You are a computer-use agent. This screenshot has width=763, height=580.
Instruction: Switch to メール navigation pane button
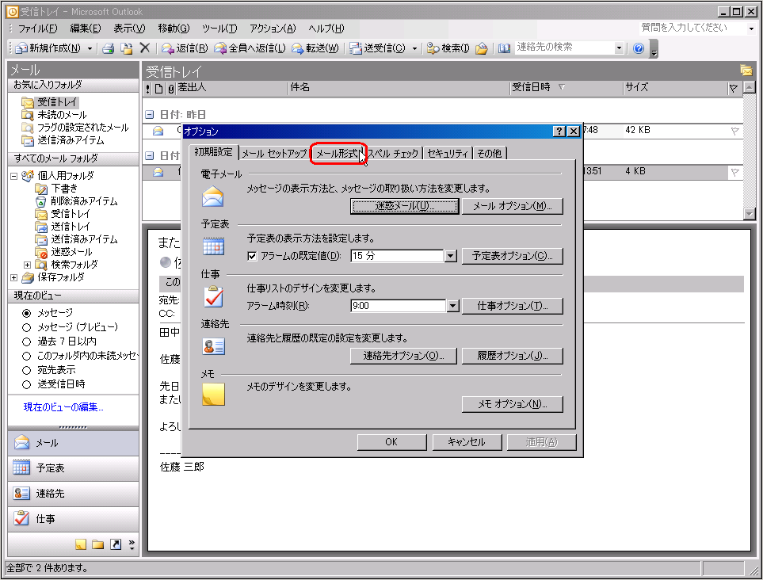point(73,443)
